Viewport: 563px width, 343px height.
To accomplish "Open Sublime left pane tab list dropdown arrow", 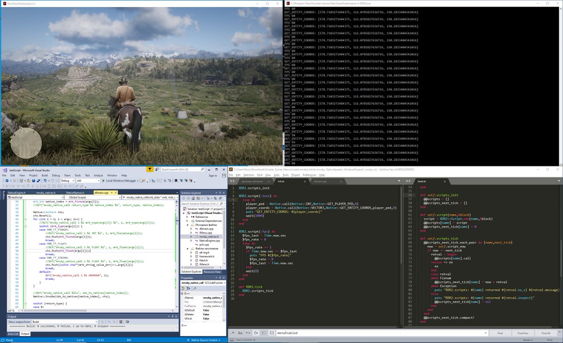I will click(399, 181).
